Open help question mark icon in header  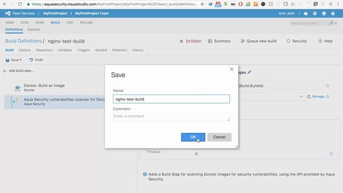click(333, 13)
